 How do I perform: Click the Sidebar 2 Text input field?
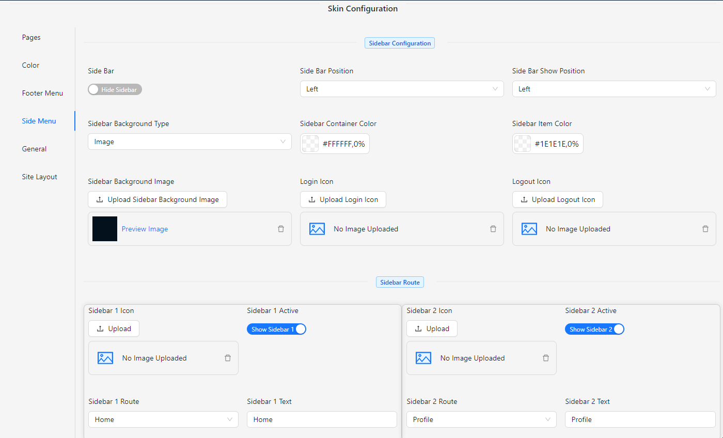pyautogui.click(x=640, y=419)
